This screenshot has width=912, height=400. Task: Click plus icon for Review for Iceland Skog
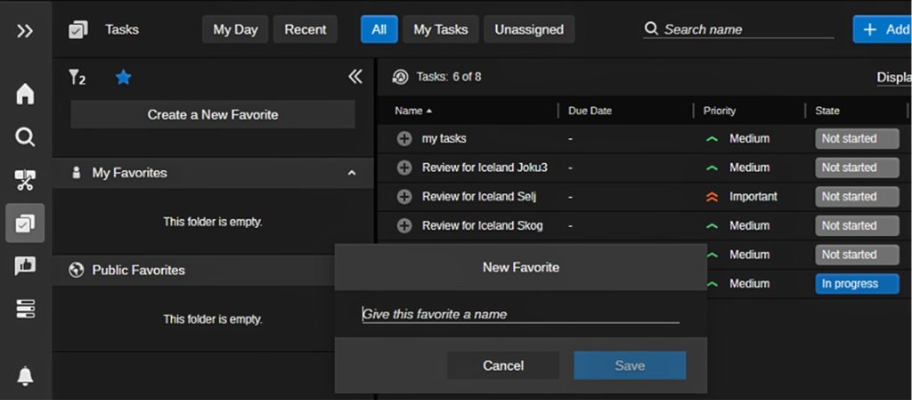404,226
